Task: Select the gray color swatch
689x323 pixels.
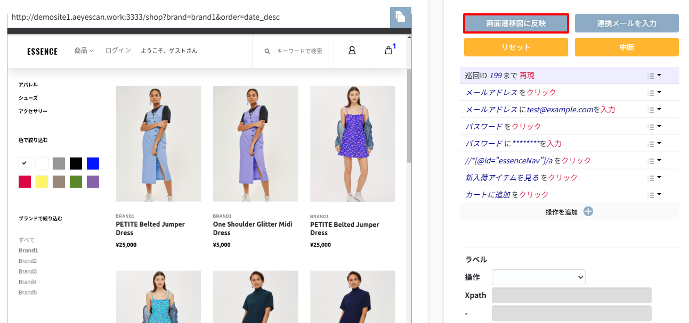Action: pyautogui.click(x=59, y=163)
